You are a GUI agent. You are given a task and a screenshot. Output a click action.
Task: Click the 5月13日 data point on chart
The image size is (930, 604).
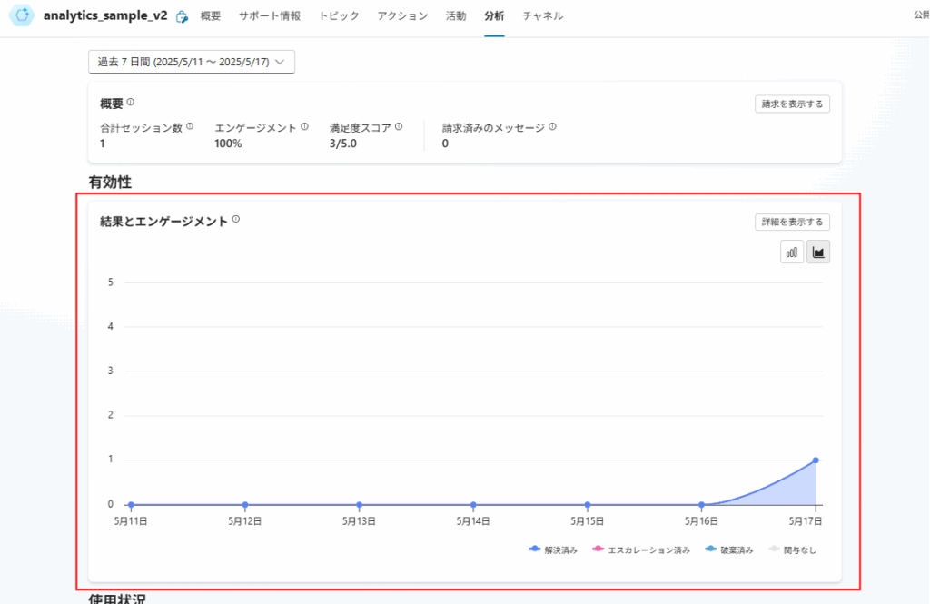(360, 505)
